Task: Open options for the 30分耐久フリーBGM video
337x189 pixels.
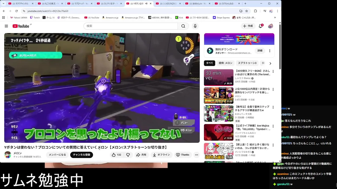Action: [x=273, y=71]
